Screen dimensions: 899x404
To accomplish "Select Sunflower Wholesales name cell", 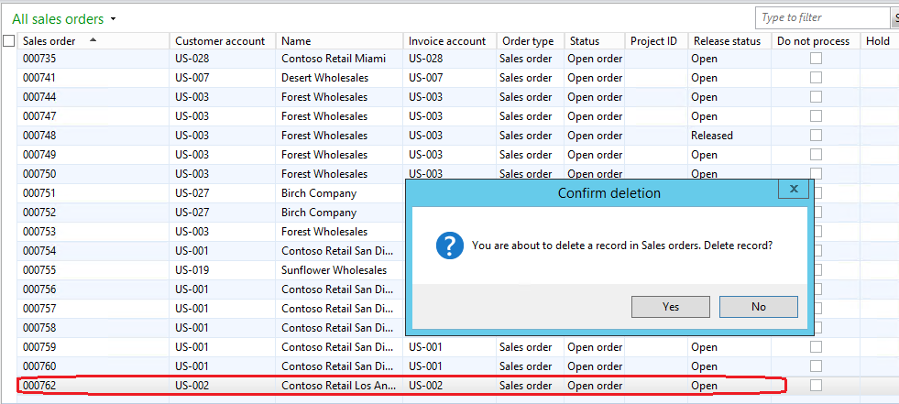I will pos(334,270).
